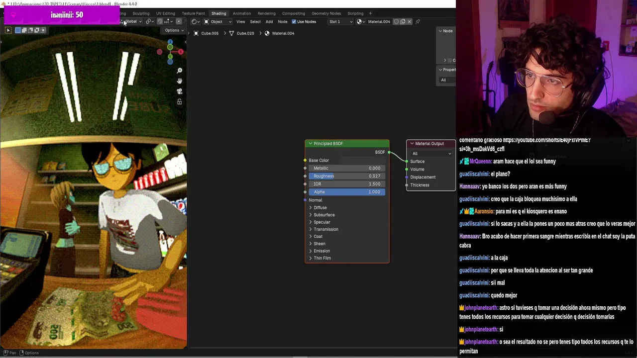
Task: Switch to the Texture Paint workspace tab
Action: coord(193,13)
